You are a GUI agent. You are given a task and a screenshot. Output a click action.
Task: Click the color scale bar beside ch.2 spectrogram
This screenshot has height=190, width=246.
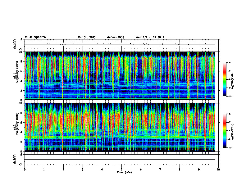[x=225, y=131]
